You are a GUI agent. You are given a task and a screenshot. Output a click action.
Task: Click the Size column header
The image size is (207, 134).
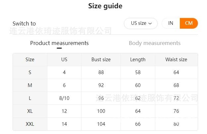(30, 60)
